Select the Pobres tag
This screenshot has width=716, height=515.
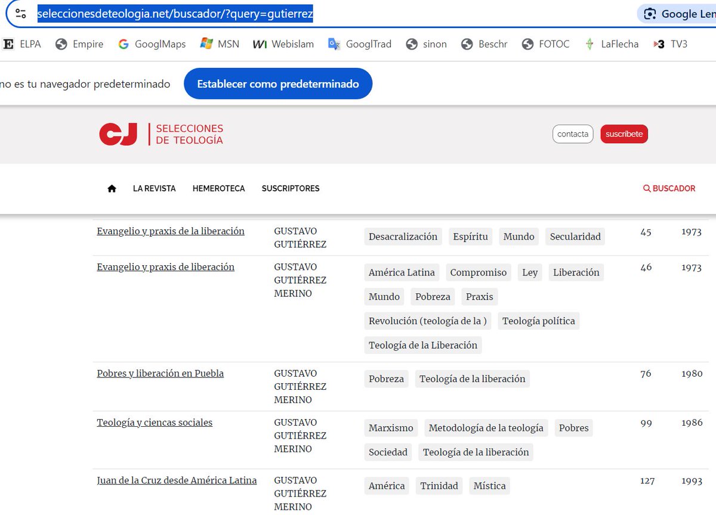(x=574, y=428)
